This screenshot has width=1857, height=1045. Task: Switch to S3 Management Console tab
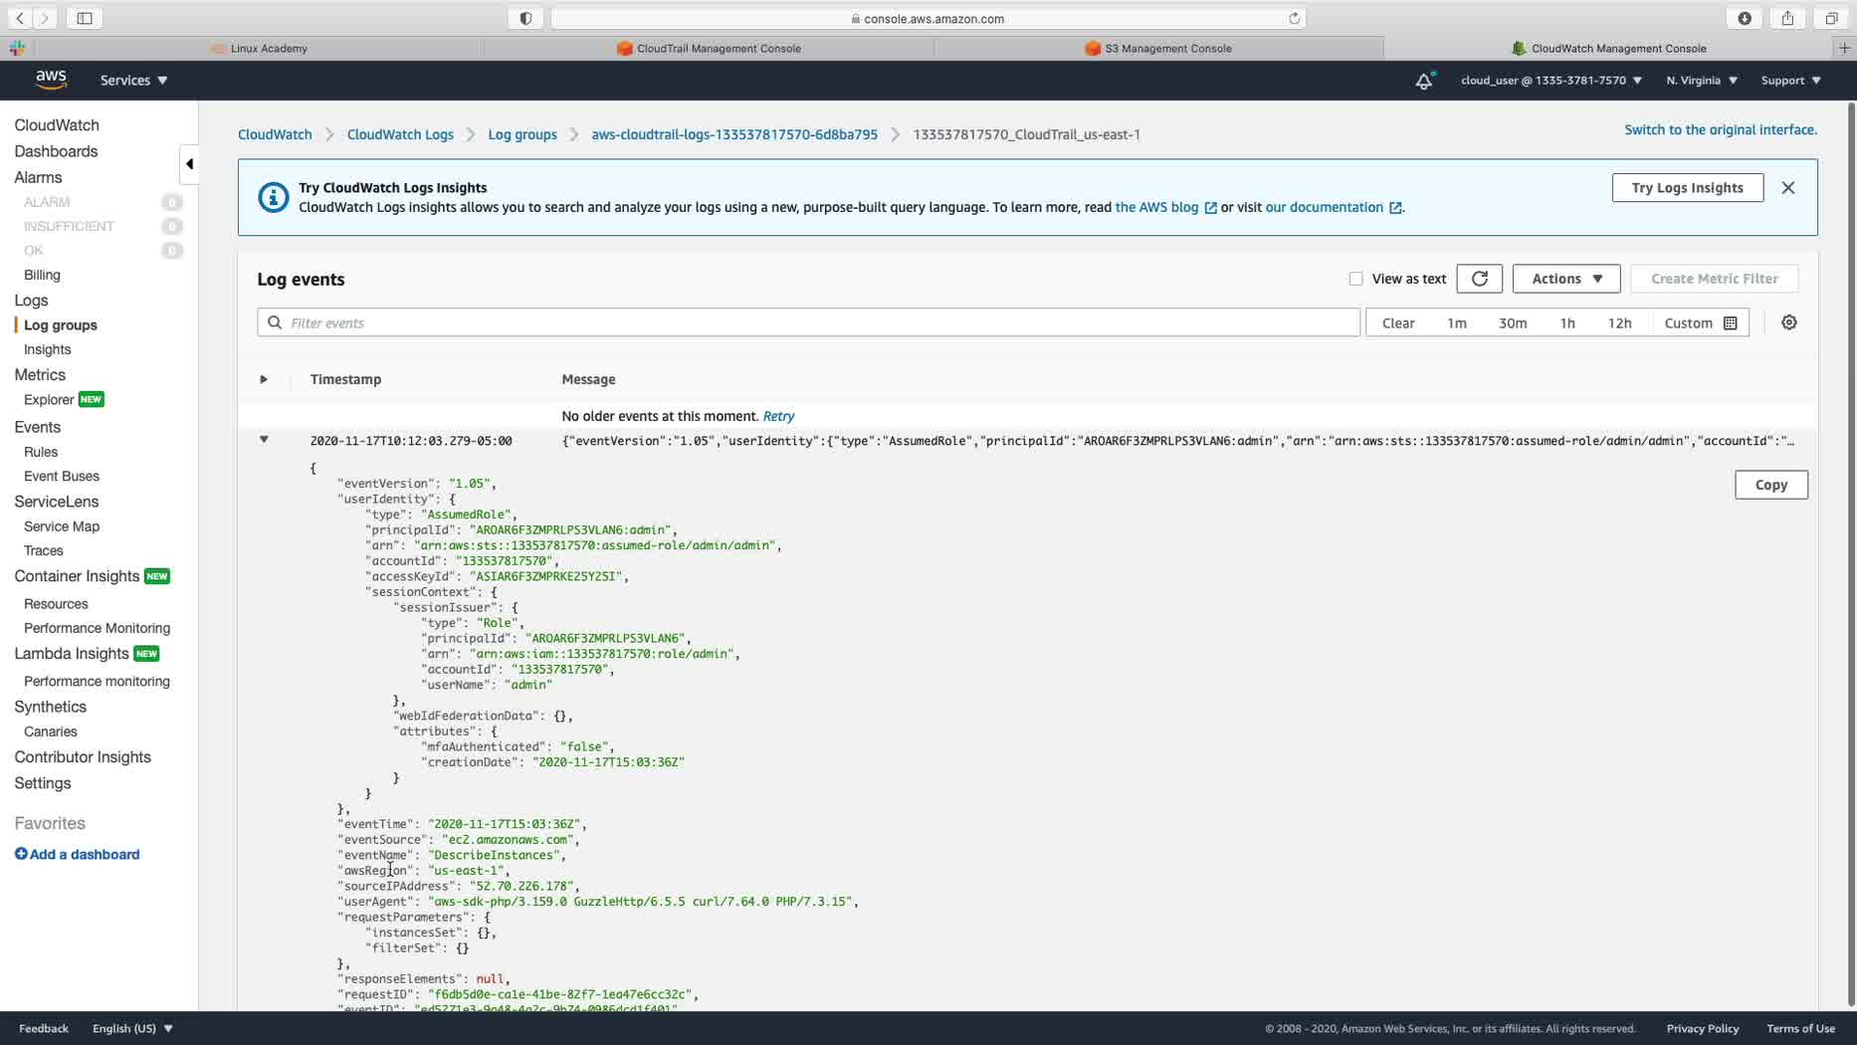pos(1158,48)
